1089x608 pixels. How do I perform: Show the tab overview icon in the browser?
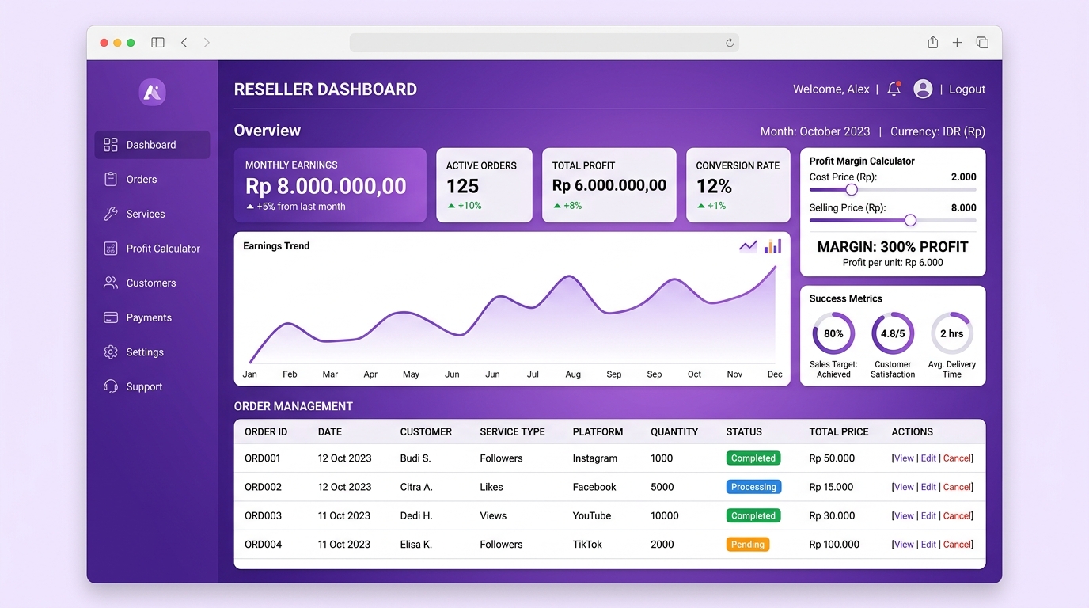click(982, 43)
